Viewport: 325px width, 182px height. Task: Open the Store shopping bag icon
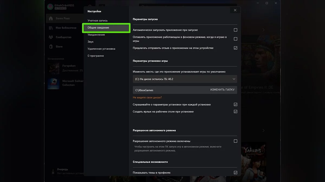tap(51, 47)
